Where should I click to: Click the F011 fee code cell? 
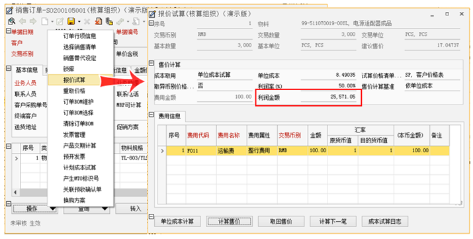tap(201, 150)
